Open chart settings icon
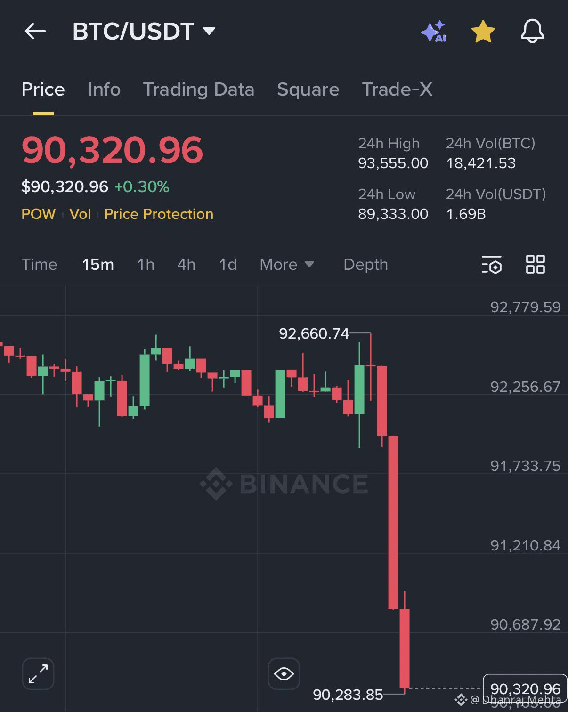 (x=491, y=265)
